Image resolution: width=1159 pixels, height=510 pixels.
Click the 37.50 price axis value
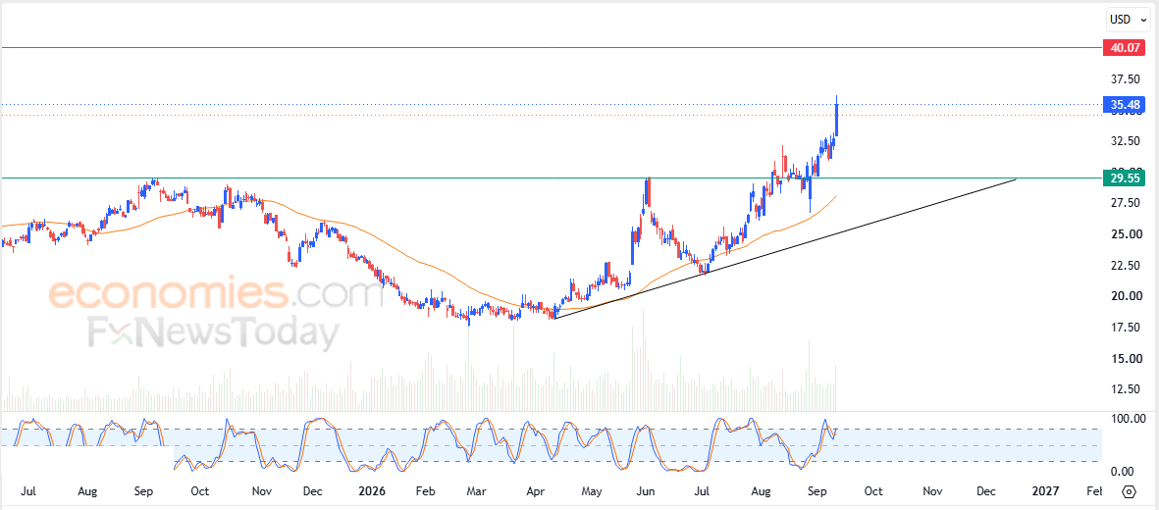tap(1124, 79)
